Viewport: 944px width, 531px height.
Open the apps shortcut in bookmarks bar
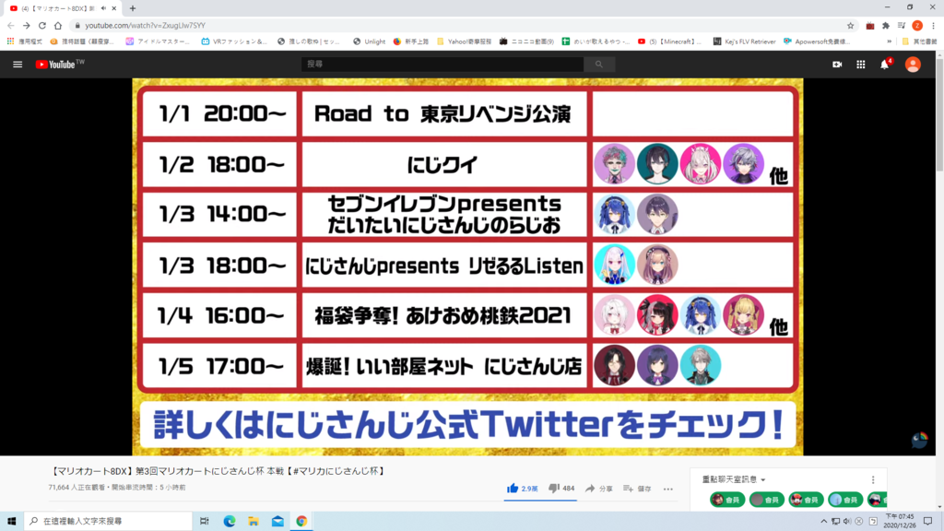pos(24,41)
